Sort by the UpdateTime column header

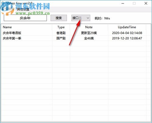[x=127, y=27]
